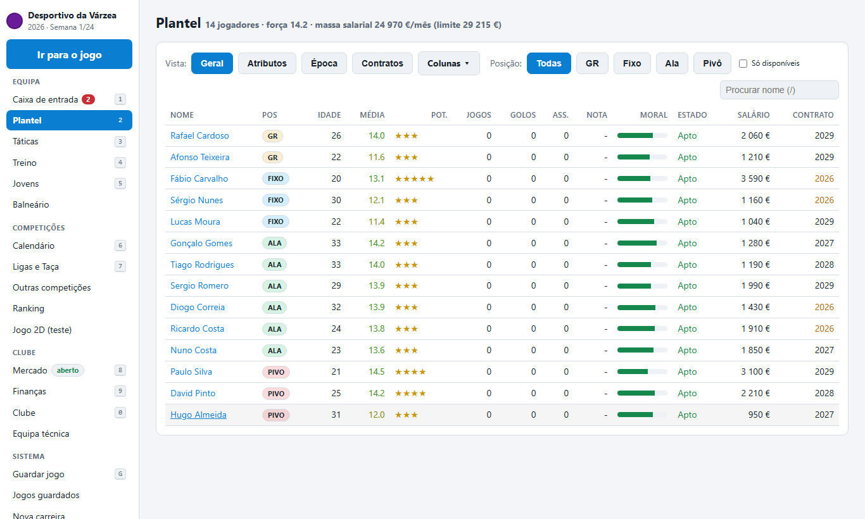Click the FIXO badge on Sérgio Nunes' row
Image resolution: width=865 pixels, height=519 pixels.
pyautogui.click(x=275, y=200)
